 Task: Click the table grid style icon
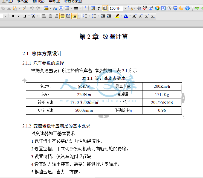coord(67,8)
